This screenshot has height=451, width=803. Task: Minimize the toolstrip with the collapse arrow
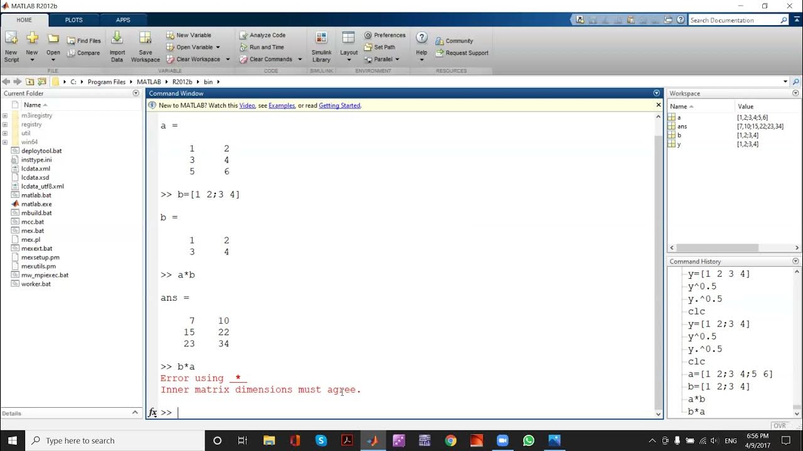(x=796, y=20)
